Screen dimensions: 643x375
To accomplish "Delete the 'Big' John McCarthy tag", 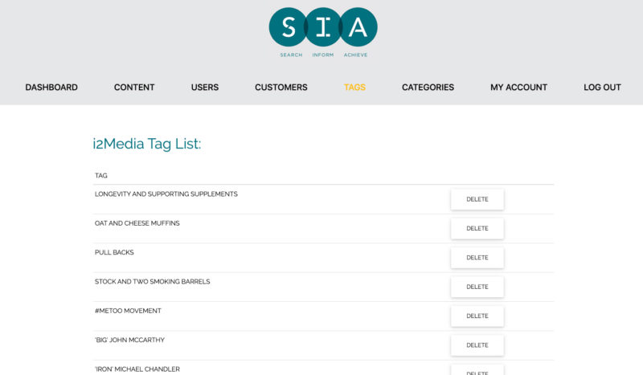I will [477, 345].
